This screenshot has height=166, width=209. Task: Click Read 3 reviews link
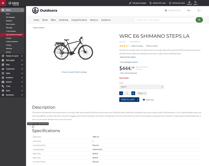click(137, 46)
